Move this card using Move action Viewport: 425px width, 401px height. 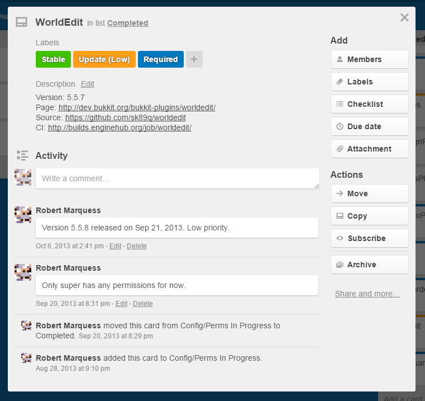(369, 194)
